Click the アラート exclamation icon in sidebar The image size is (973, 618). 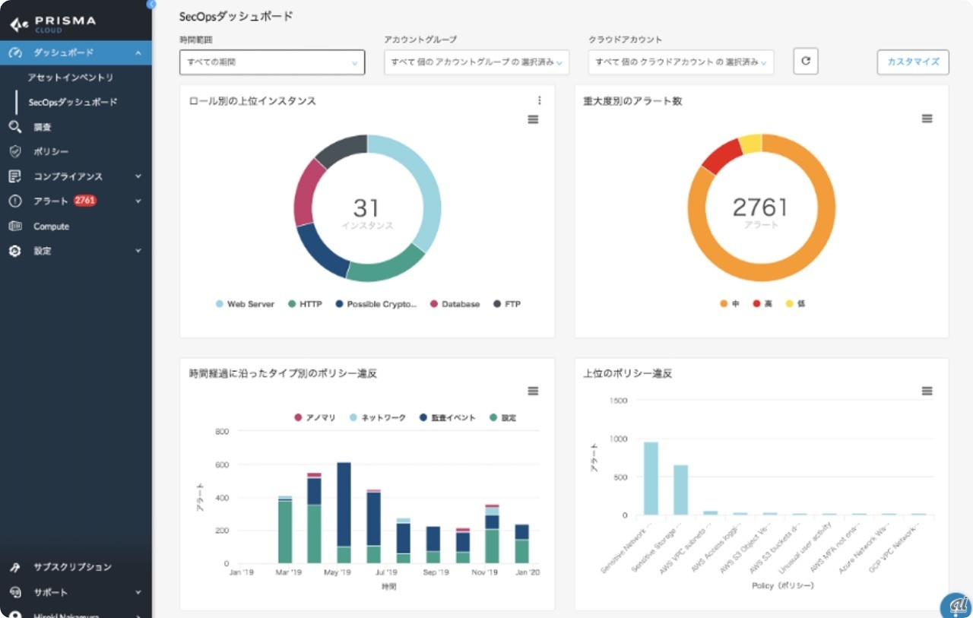click(x=15, y=201)
